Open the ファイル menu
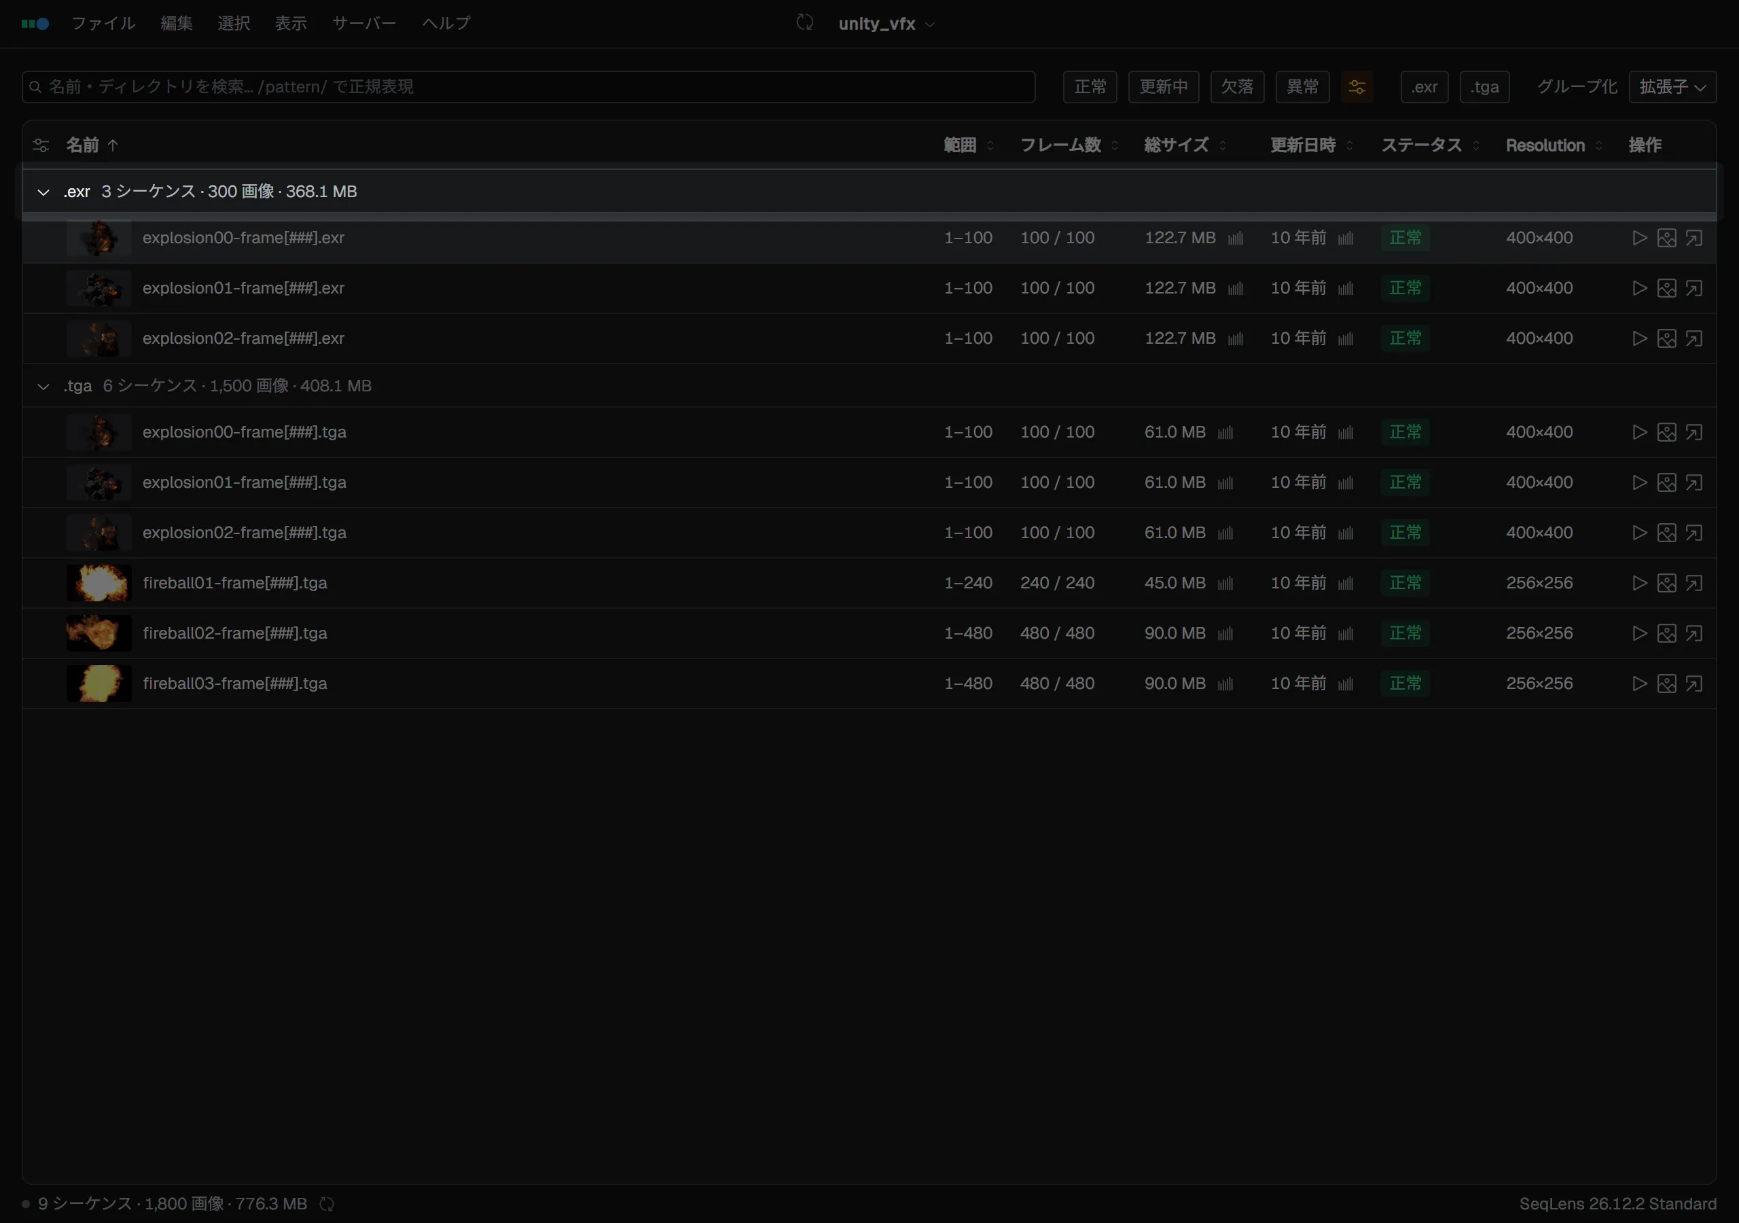1739x1223 pixels. coord(103,24)
